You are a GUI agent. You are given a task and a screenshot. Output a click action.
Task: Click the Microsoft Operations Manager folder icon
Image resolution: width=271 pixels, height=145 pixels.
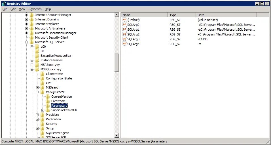(x=32, y=33)
